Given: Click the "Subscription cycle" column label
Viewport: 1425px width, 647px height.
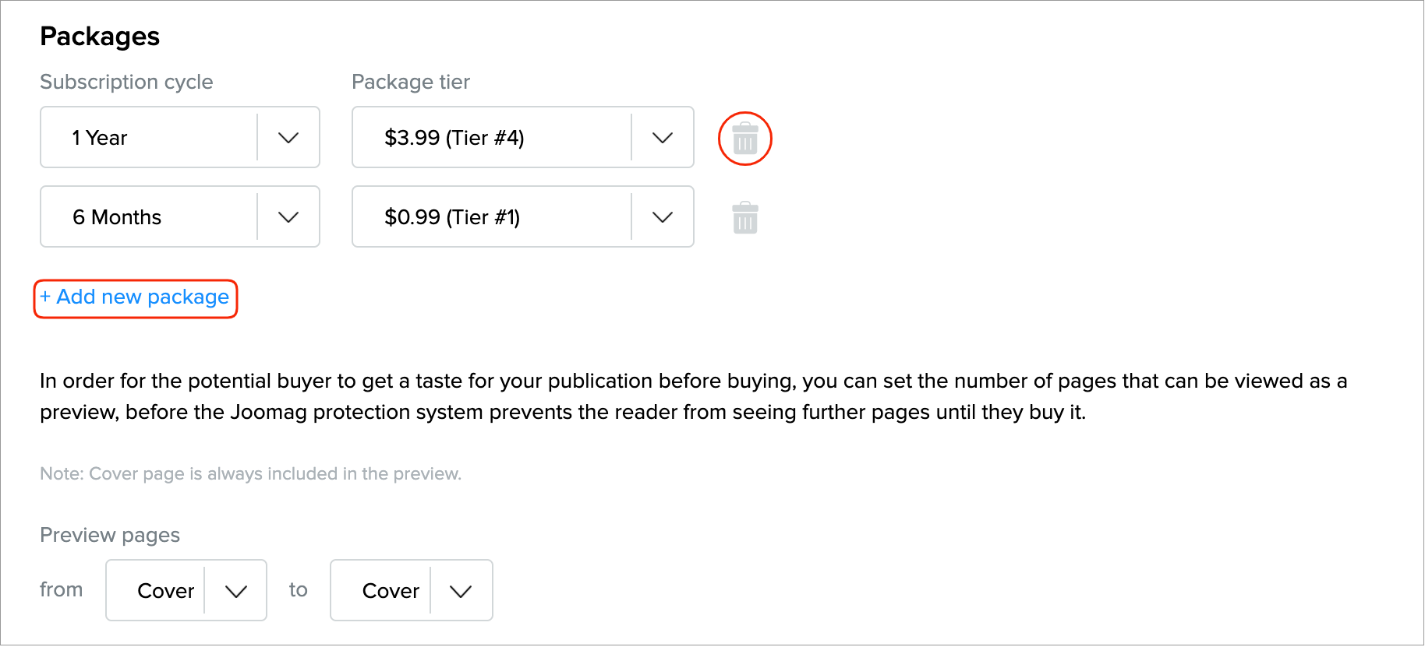Looking at the screenshot, I should tap(126, 82).
